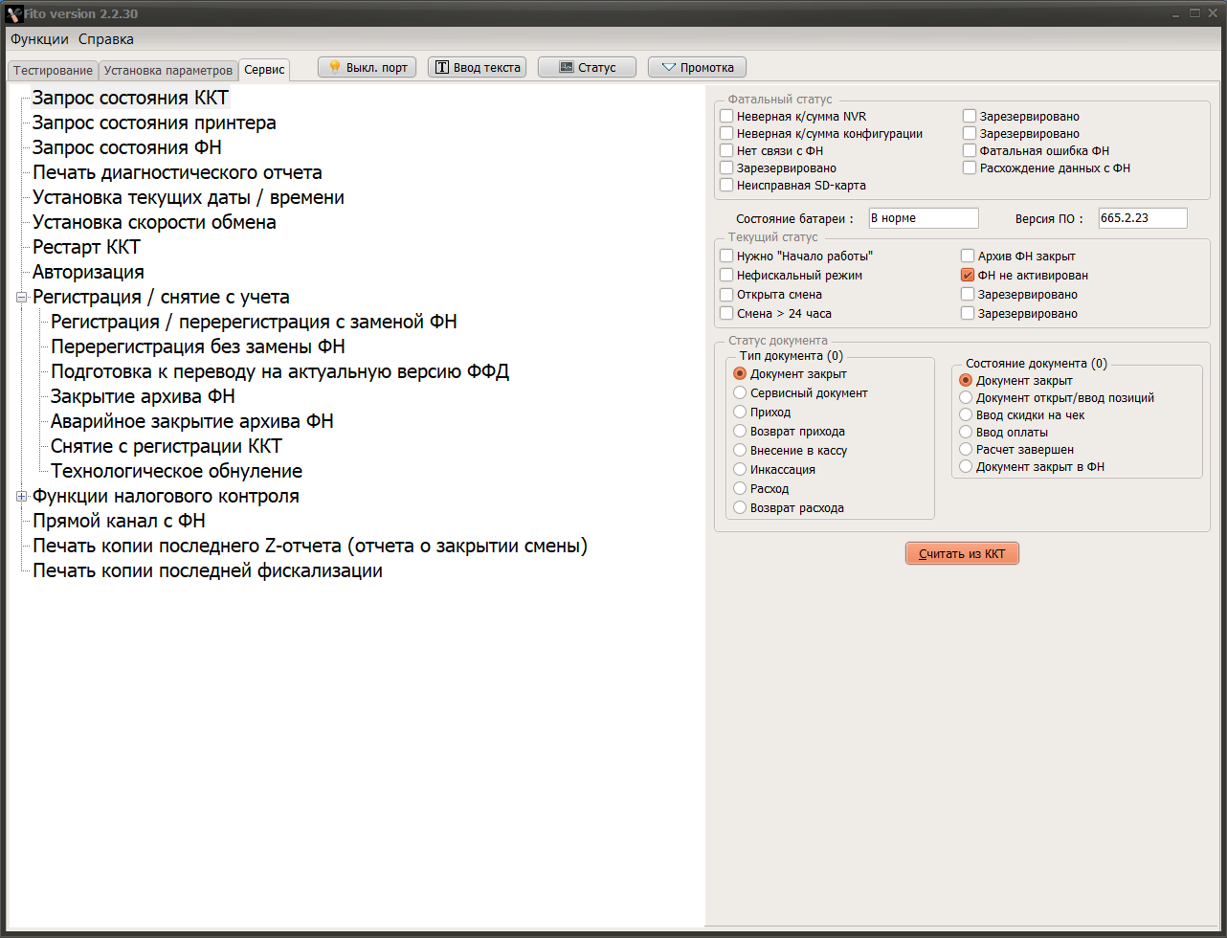Choose 'Снятие с регистрации ККТ'
Screen dimensions: 1227x938
click(x=166, y=446)
